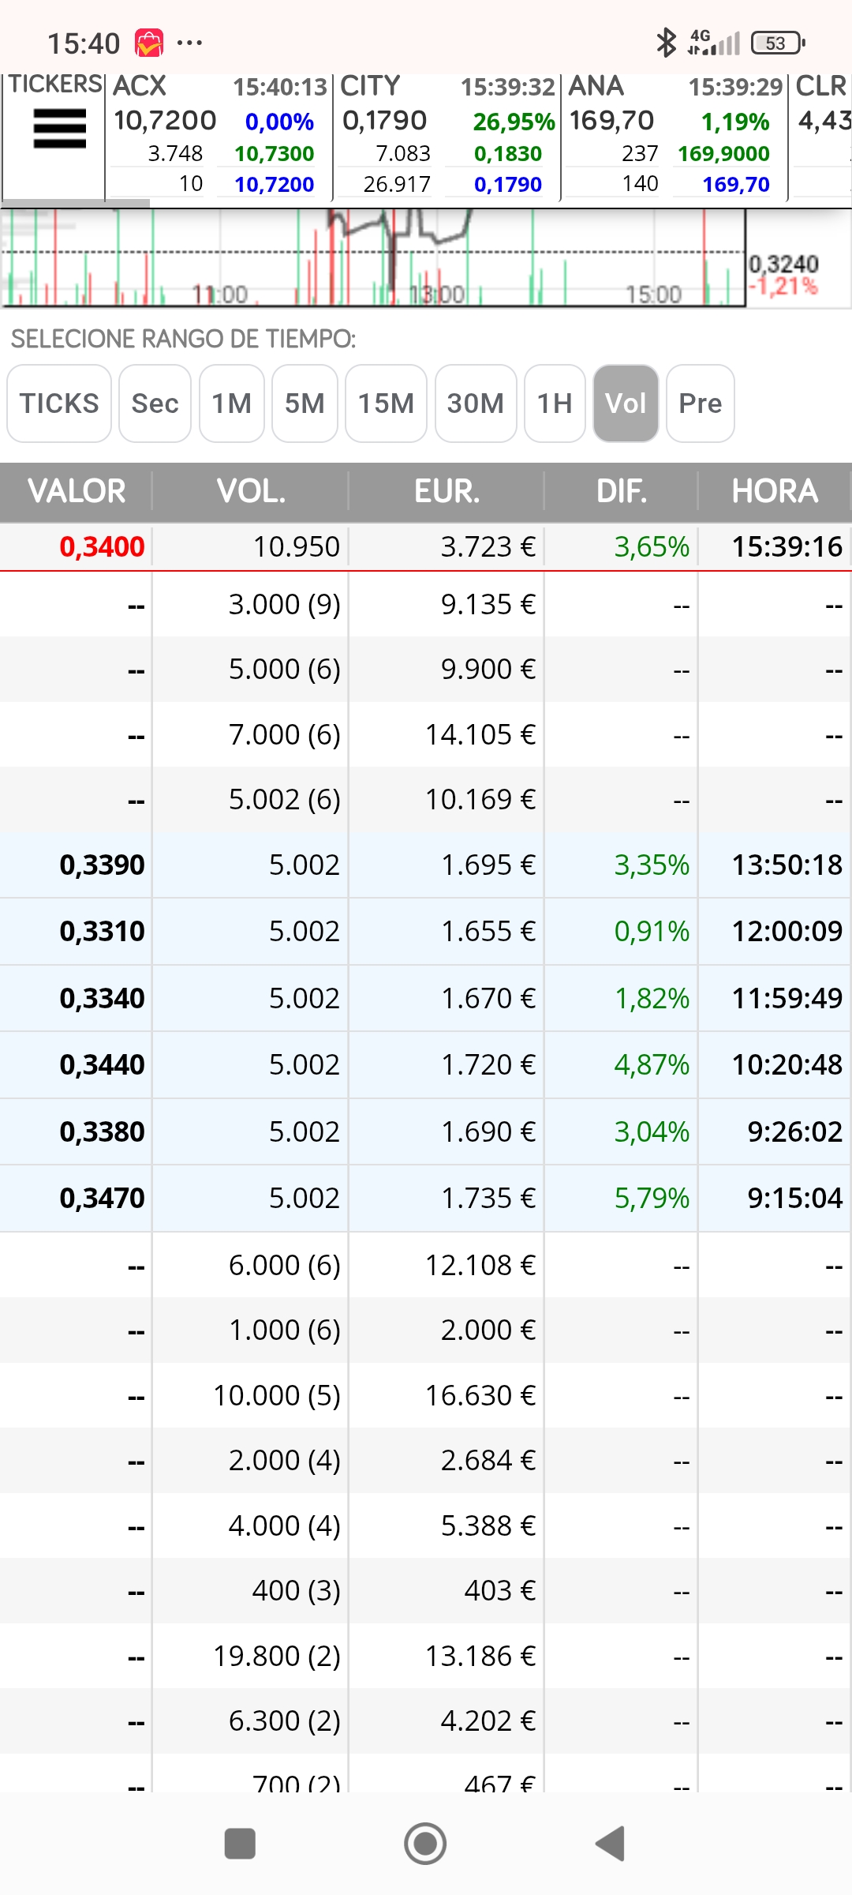Tap the Android home circle icon
The height and width of the screenshot is (1895, 852).
[425, 1844]
